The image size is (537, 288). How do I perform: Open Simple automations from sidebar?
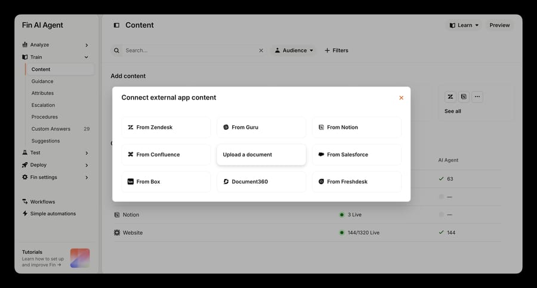tap(53, 213)
